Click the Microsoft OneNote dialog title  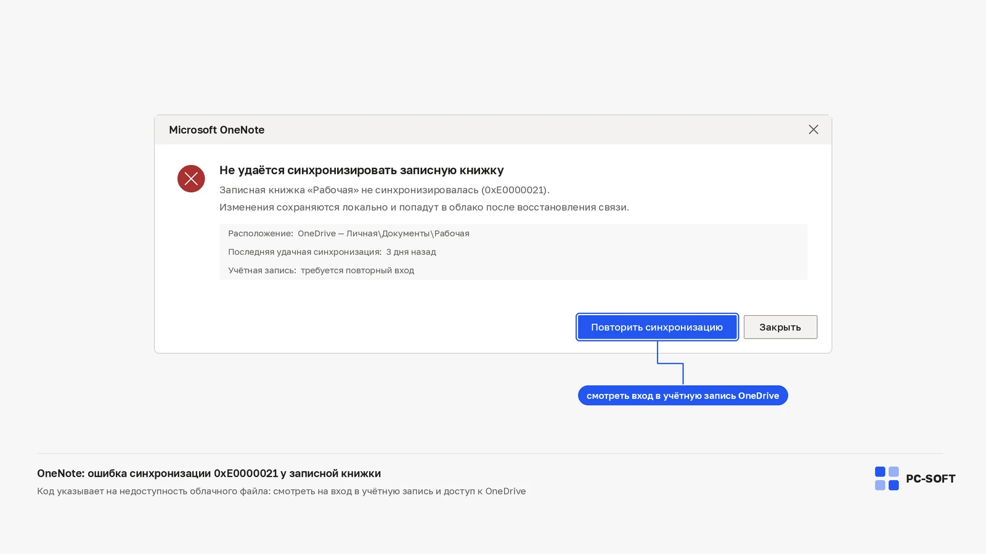click(x=217, y=130)
